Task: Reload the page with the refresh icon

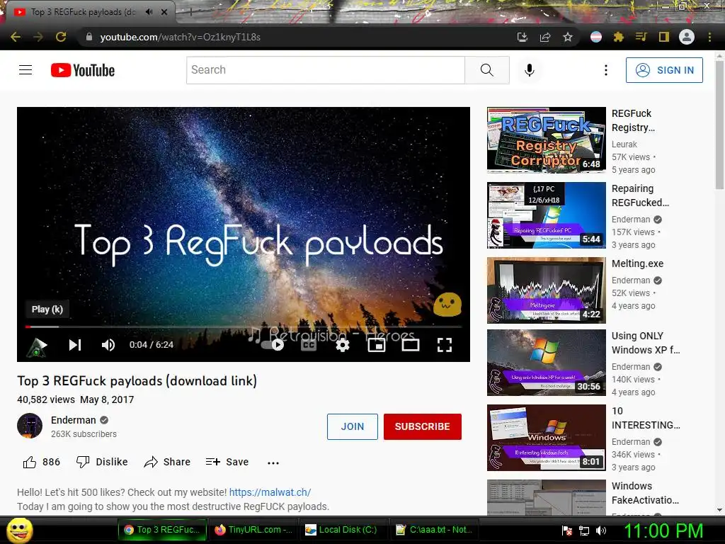Action: pos(61,37)
